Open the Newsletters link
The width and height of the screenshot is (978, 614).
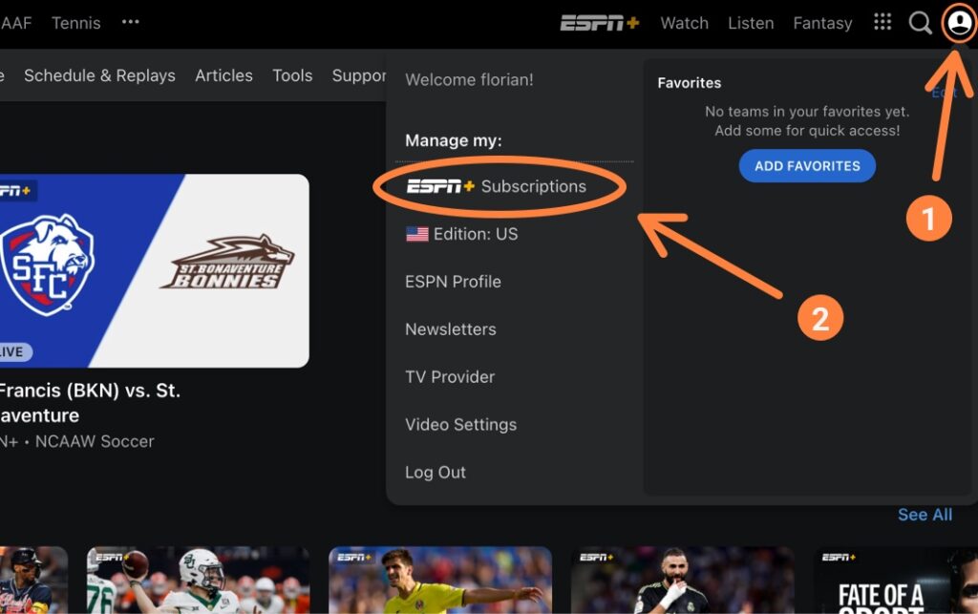451,329
